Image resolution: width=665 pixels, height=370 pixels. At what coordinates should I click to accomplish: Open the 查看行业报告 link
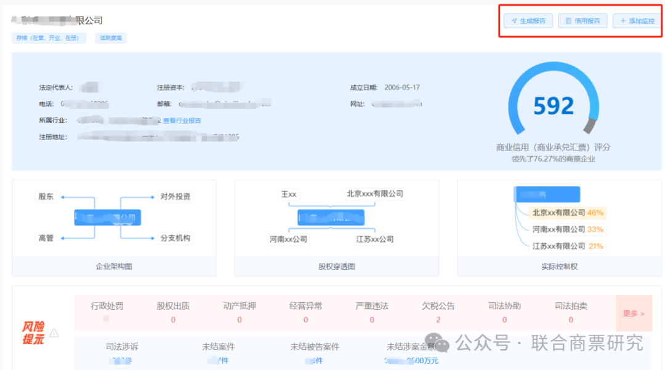coord(182,120)
